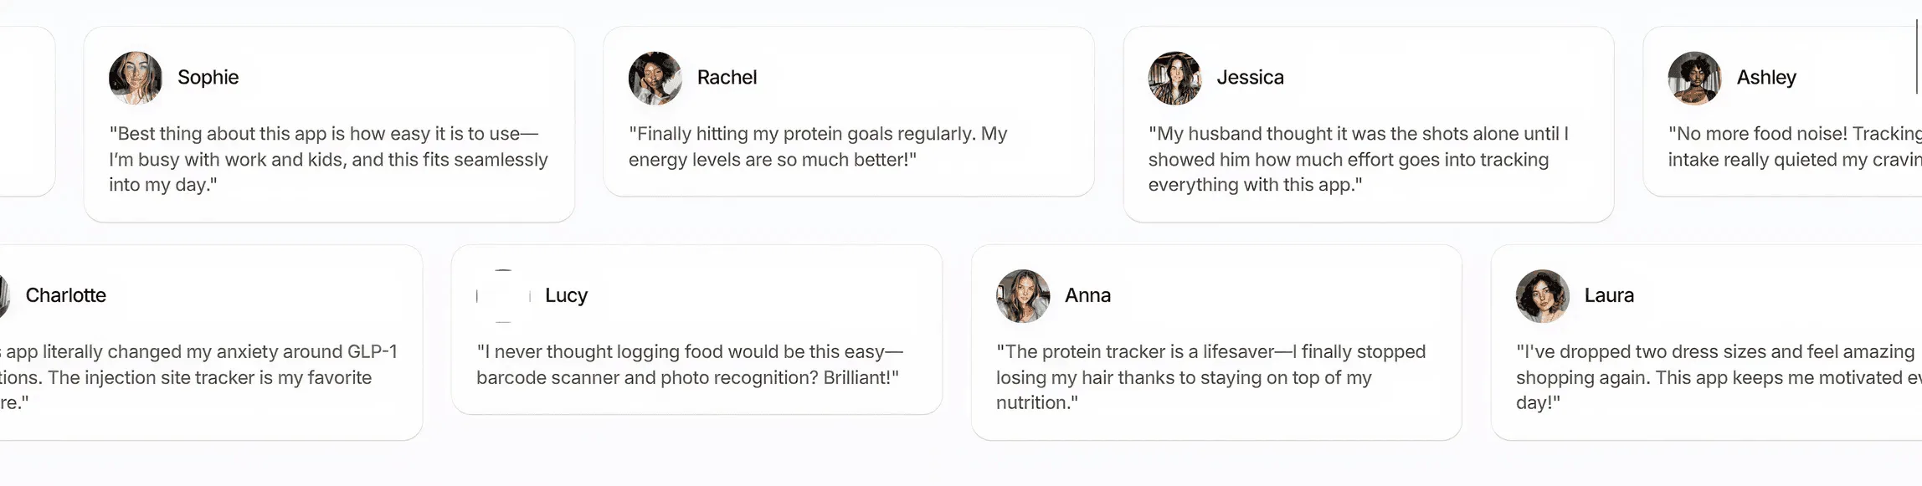This screenshot has width=1922, height=486.
Task: Click the name Anna
Action: [1087, 295]
